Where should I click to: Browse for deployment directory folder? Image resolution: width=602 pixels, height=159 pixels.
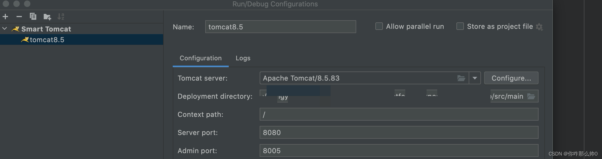[531, 96]
